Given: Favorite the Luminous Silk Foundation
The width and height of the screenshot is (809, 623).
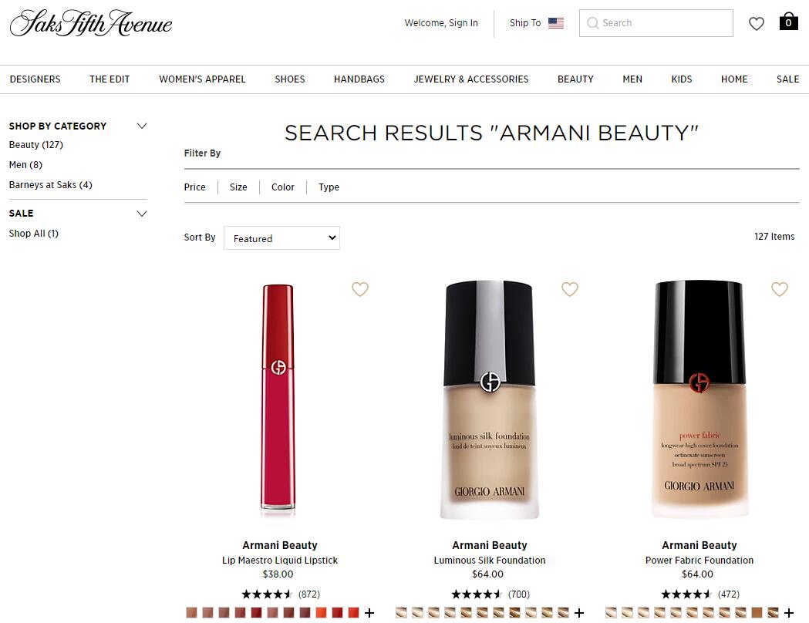Looking at the screenshot, I should (570, 289).
